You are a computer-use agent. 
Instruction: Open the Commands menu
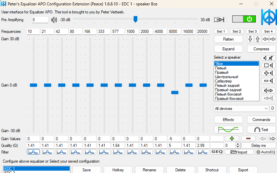(x=261, y=120)
